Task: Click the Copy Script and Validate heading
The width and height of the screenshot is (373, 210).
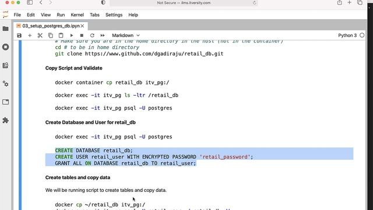Action: [74, 68]
